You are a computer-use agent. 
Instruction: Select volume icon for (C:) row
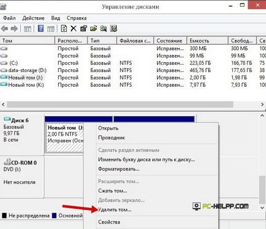[x=4, y=63]
